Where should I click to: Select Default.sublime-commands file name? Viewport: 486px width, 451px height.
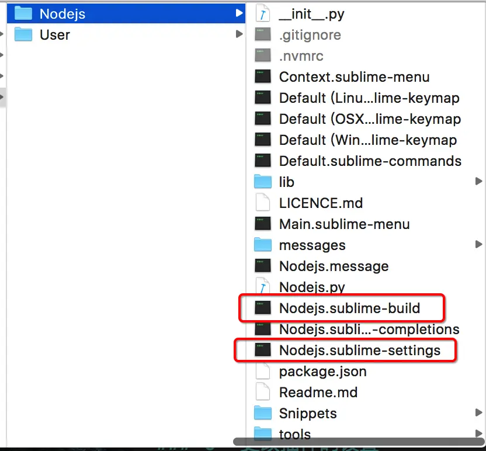[x=370, y=161]
